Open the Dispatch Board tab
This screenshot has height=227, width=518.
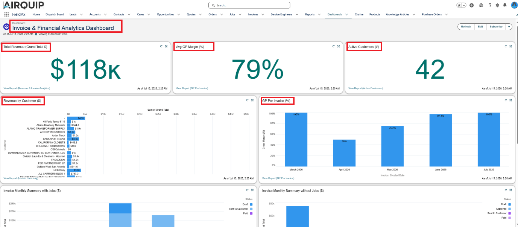pyautogui.click(x=55, y=14)
